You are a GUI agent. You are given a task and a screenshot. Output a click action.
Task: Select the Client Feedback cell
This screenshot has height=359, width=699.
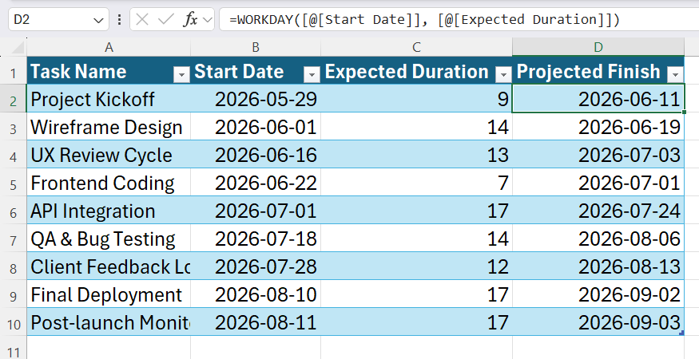109,266
